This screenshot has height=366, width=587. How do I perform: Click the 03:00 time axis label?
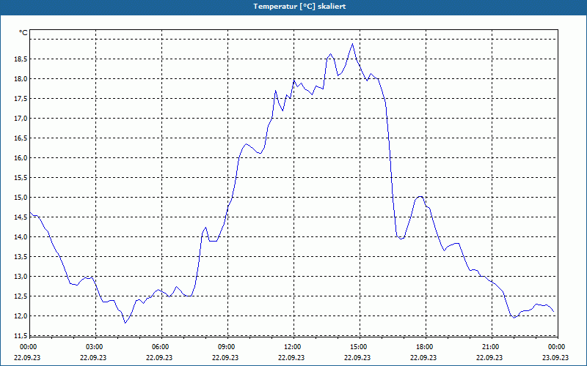pos(96,347)
